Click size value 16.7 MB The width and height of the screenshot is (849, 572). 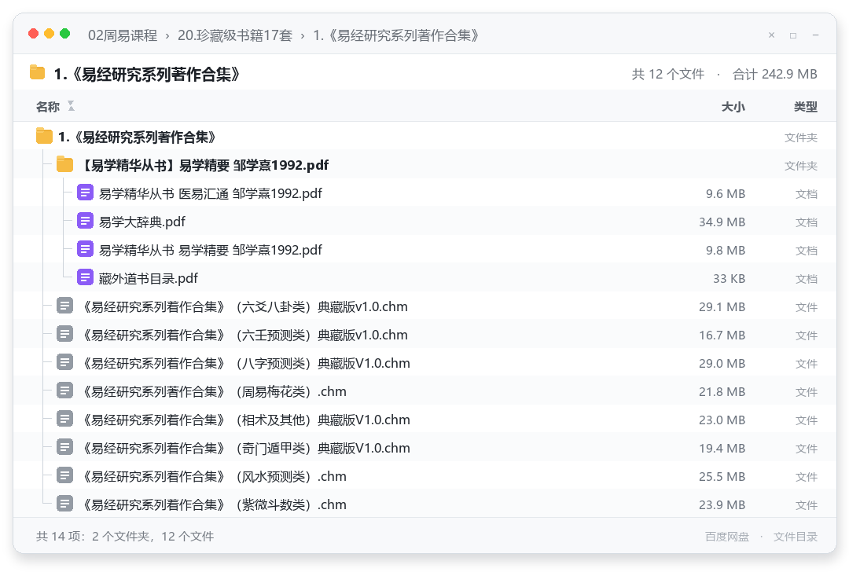722,335
